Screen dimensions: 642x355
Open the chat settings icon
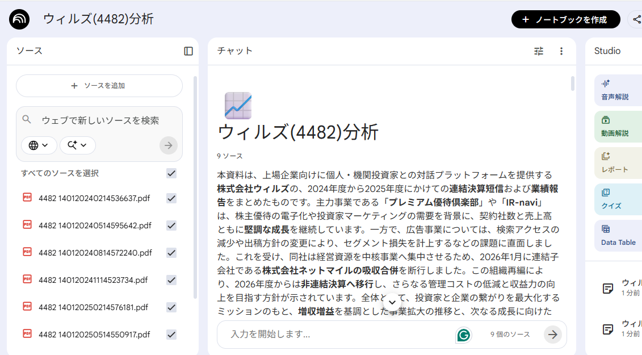coord(538,51)
